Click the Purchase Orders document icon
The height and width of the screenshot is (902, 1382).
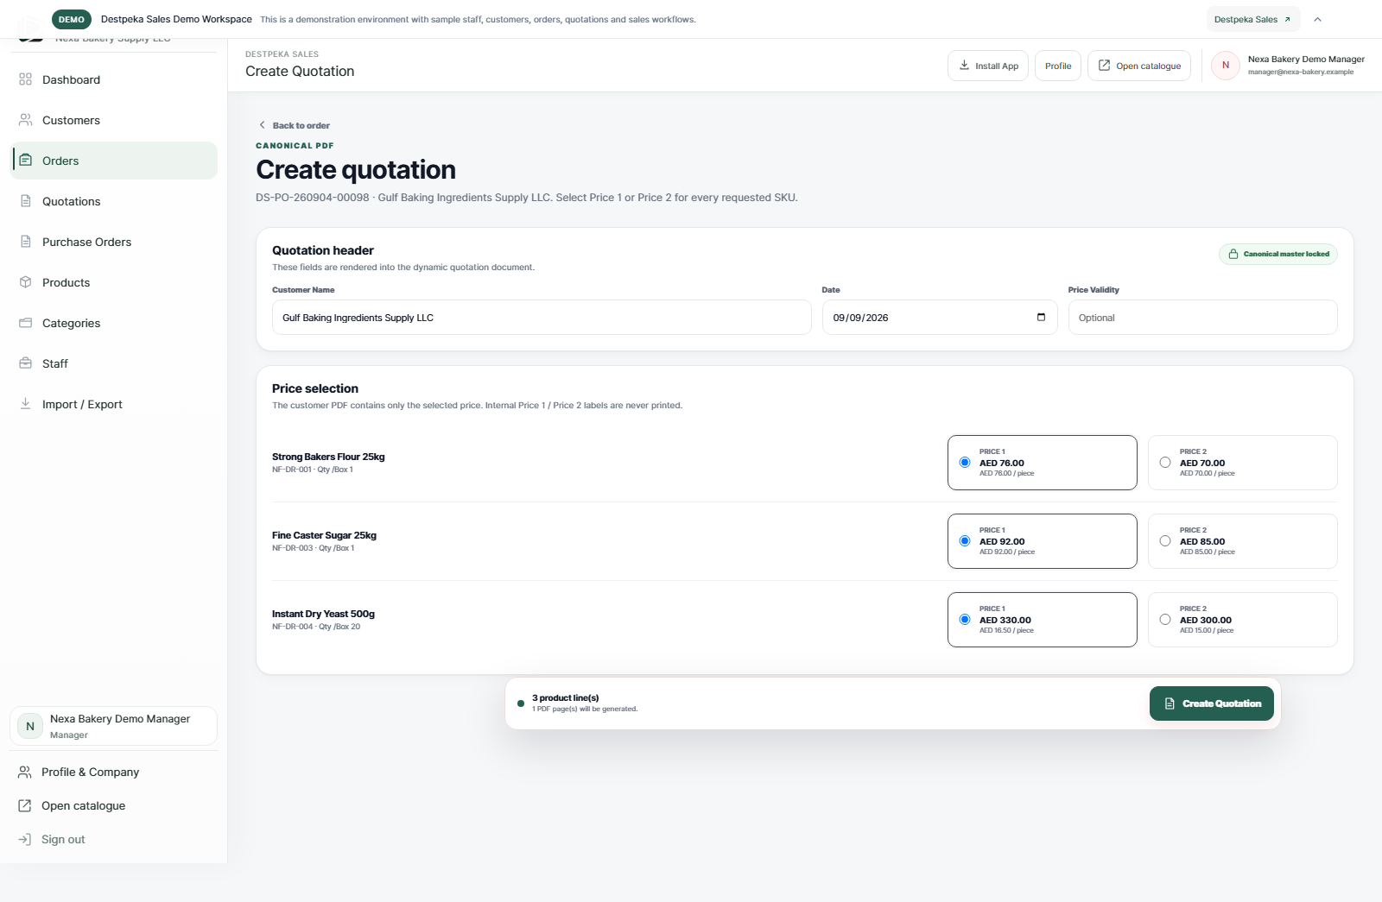pos(25,242)
